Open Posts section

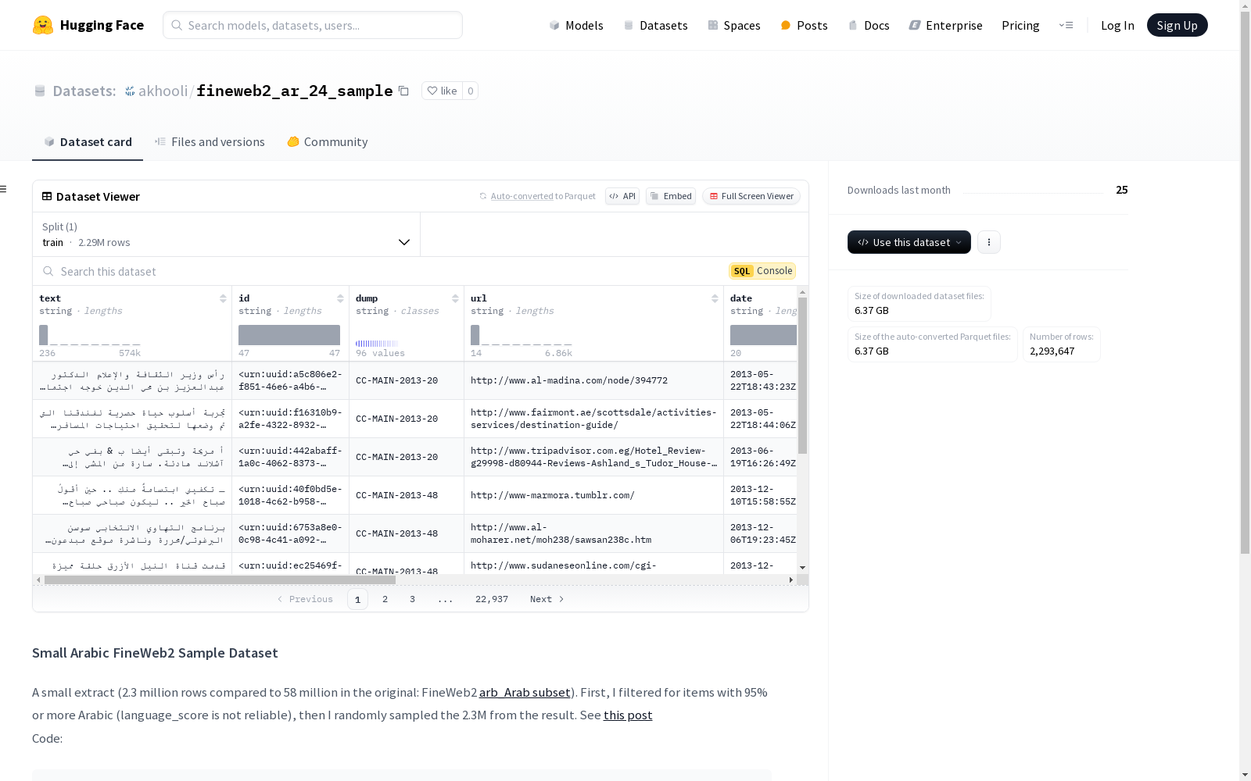(x=804, y=25)
